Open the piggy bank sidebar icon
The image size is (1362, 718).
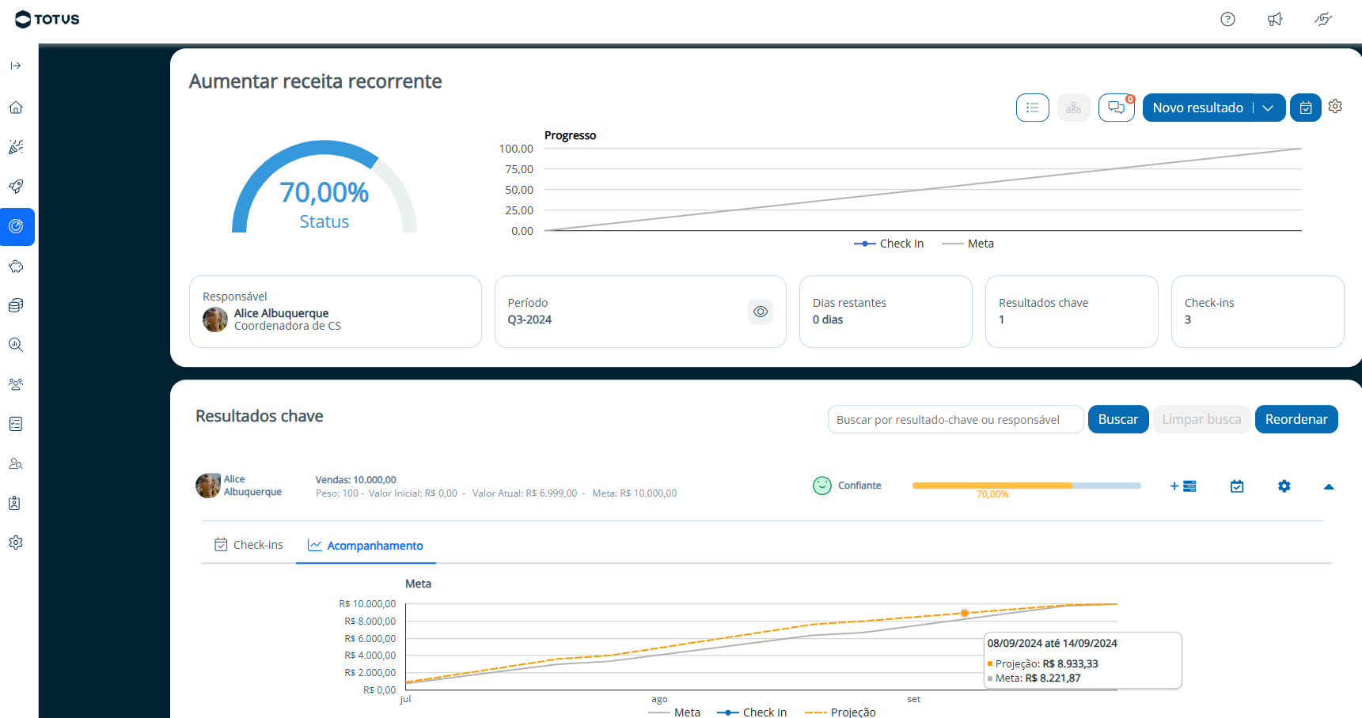(16, 266)
